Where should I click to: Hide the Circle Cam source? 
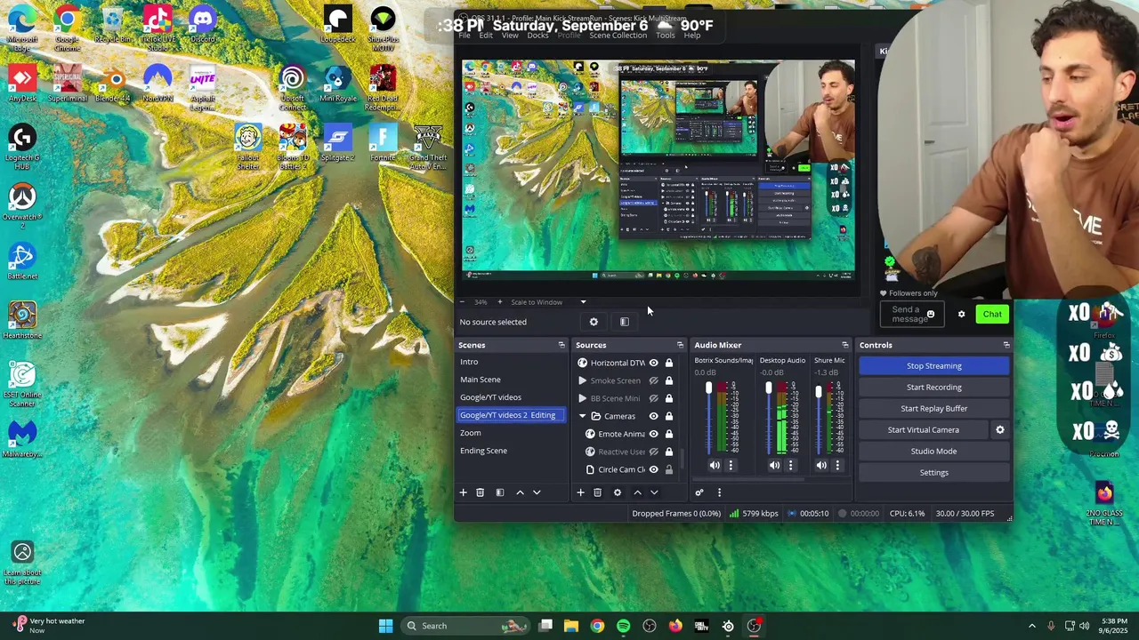tap(653, 469)
